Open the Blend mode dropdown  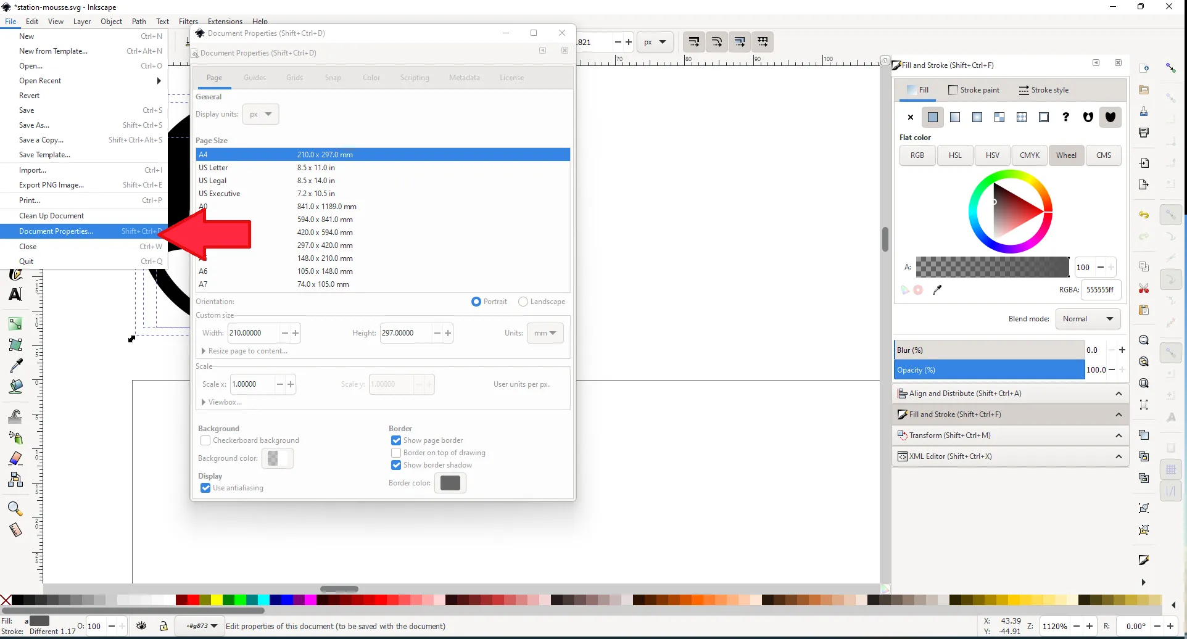[x=1088, y=319]
